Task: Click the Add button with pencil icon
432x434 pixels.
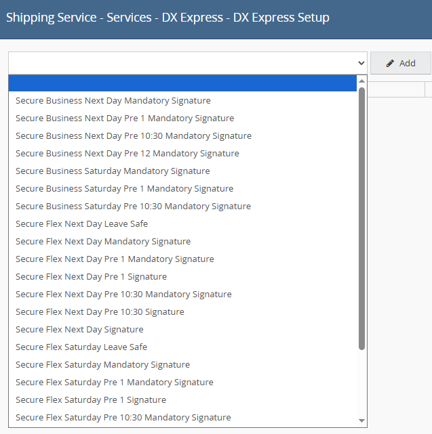Action: pos(401,63)
